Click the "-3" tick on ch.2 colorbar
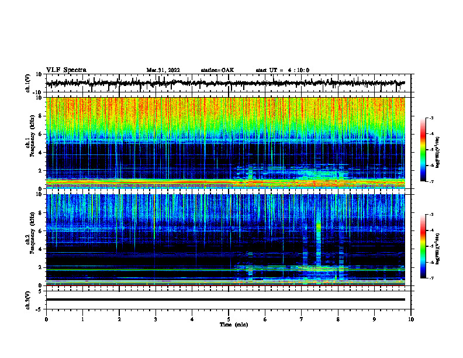The width and height of the screenshot is (463, 358). point(431,215)
